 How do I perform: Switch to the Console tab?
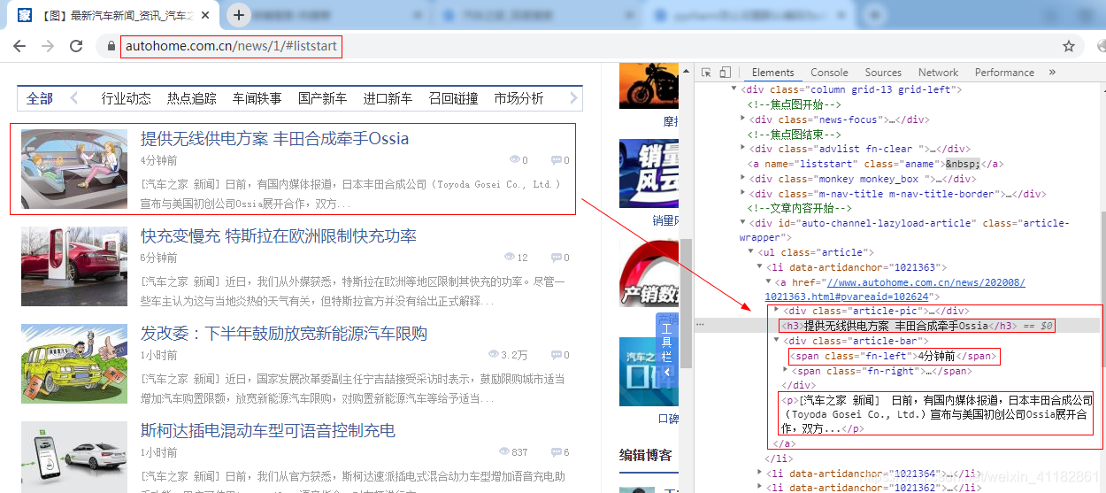(x=829, y=73)
